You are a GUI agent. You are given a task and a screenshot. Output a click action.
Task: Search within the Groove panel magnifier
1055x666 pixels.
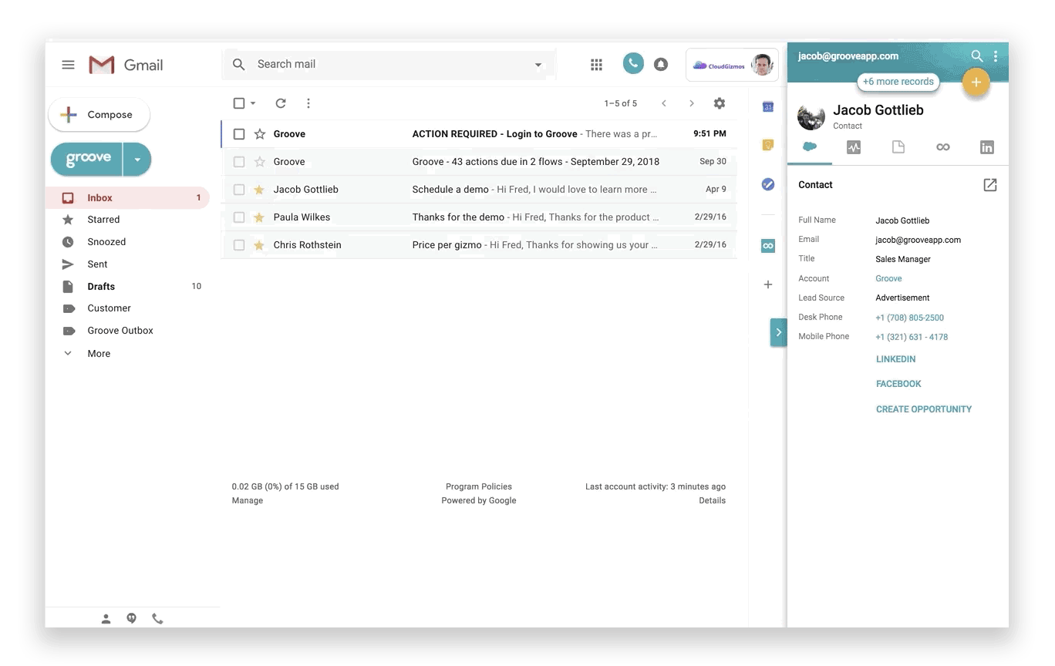(977, 56)
